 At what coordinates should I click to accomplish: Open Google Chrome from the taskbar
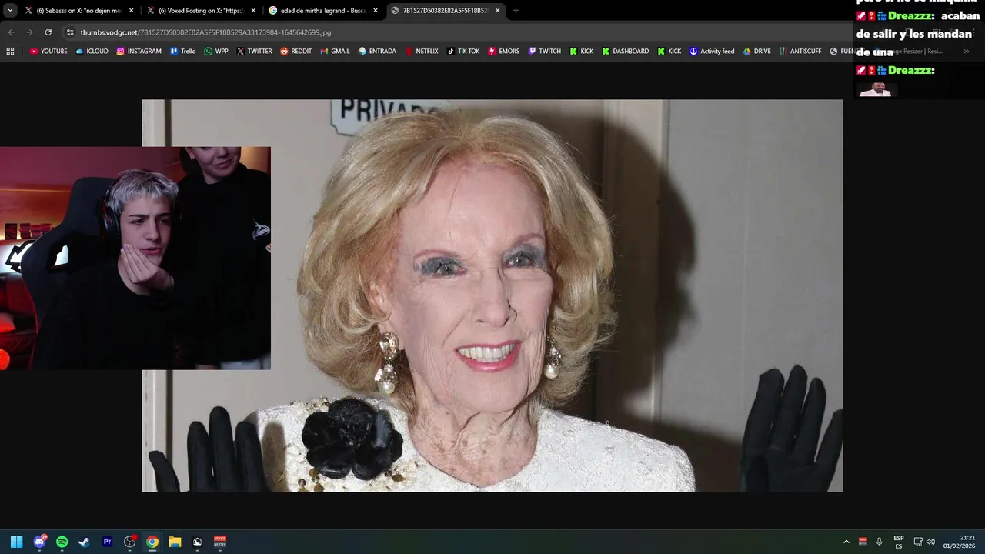pyautogui.click(x=152, y=542)
